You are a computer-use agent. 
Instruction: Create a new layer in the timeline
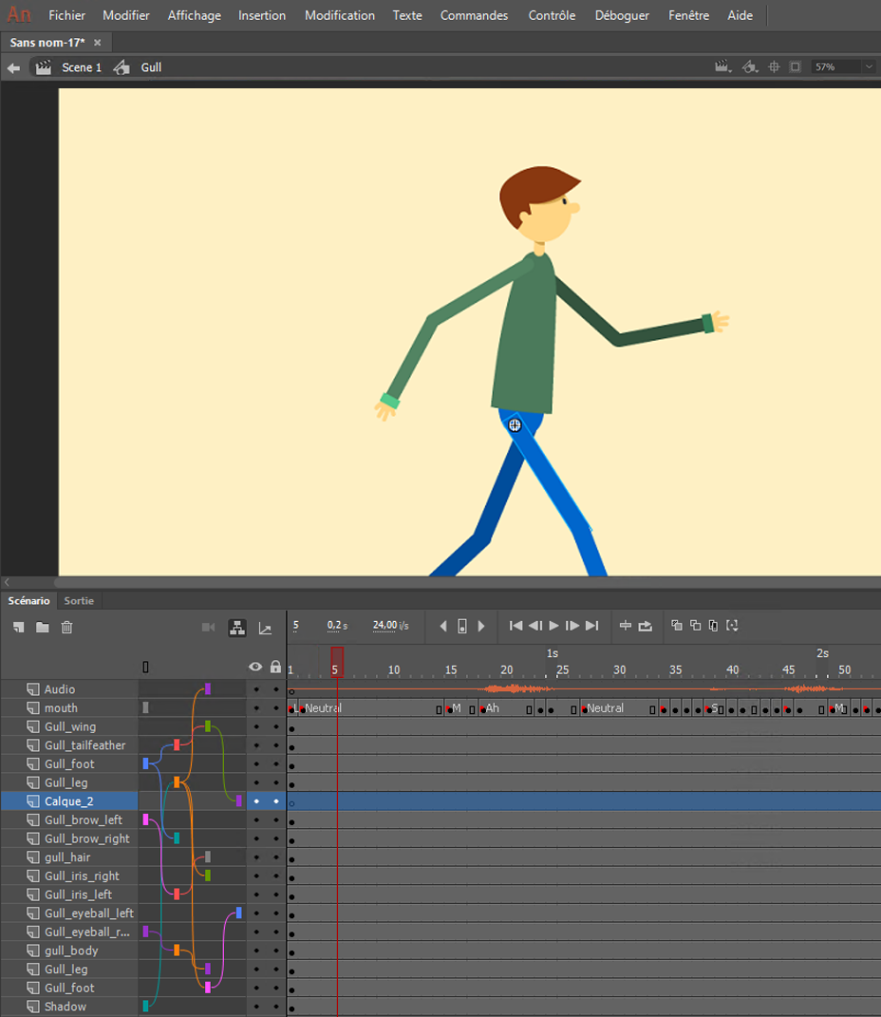click(x=18, y=627)
